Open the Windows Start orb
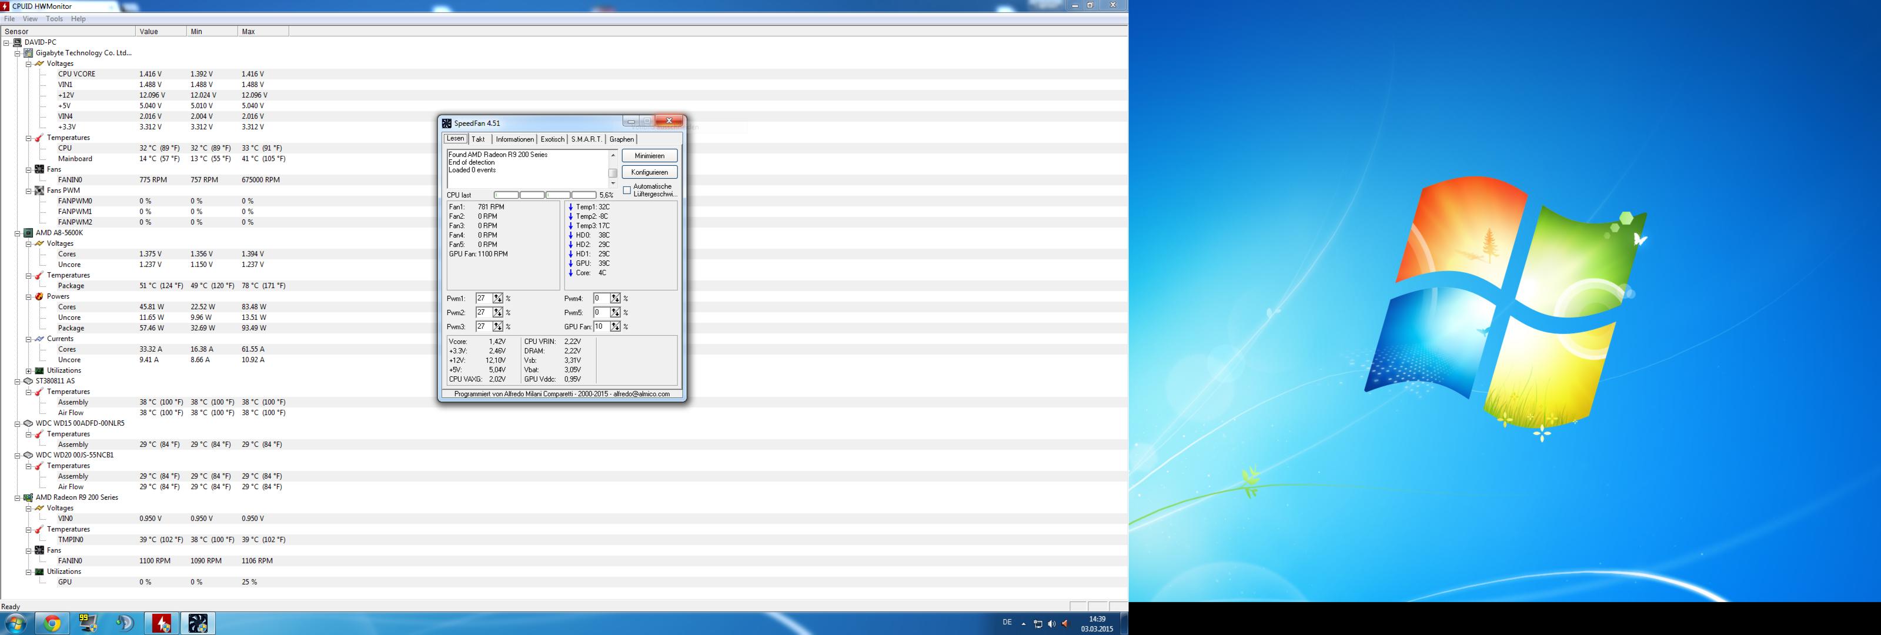 [15, 623]
